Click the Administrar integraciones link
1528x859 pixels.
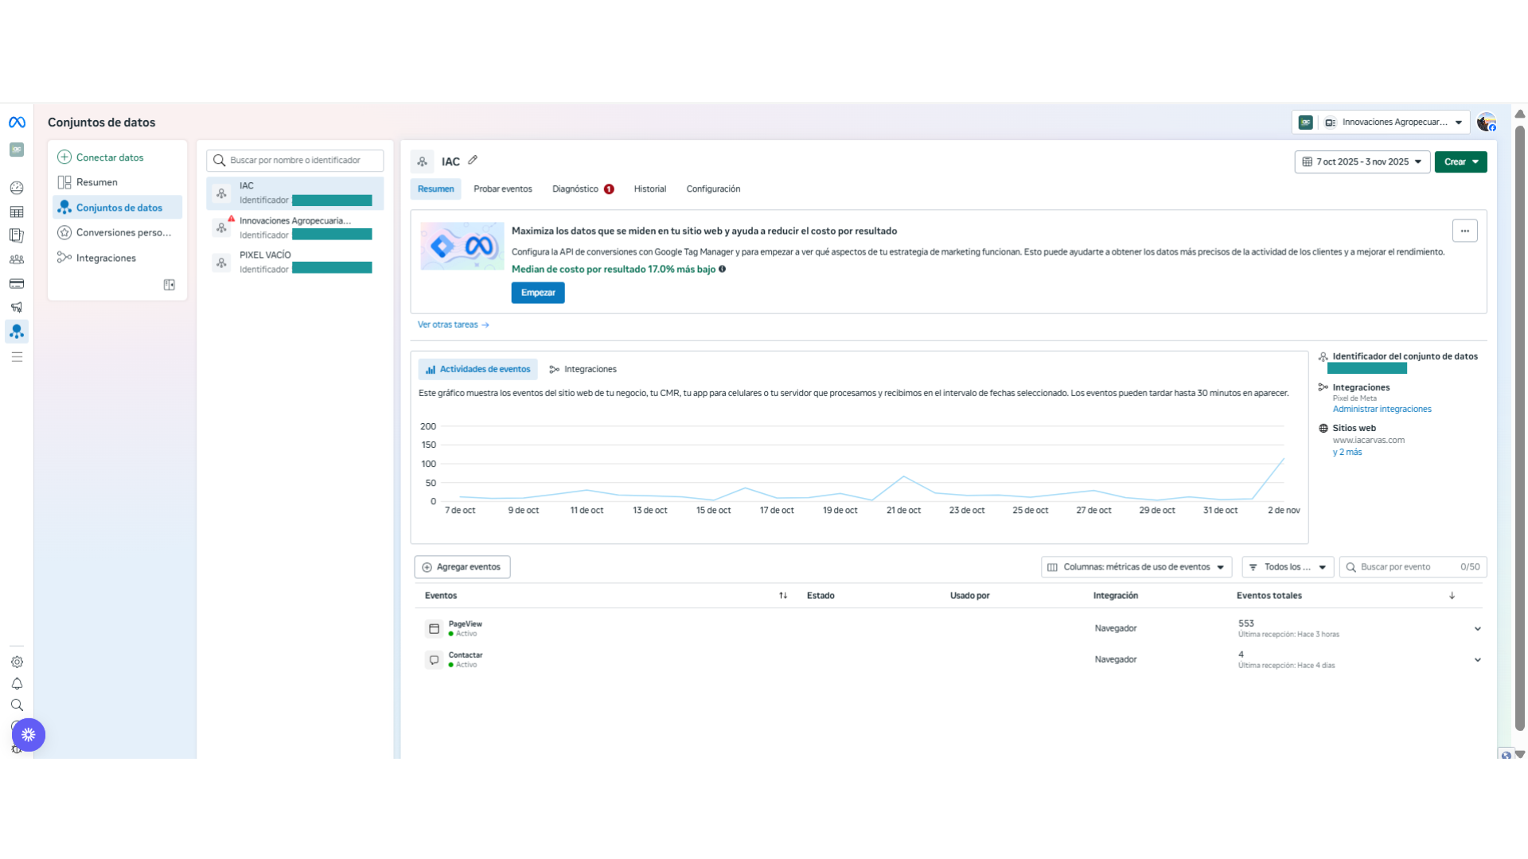(x=1382, y=410)
